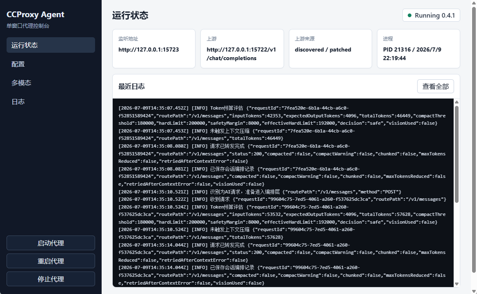Viewport: 477px width, 294px height.
Task: Click the 进程 label
Action: click(x=388, y=39)
